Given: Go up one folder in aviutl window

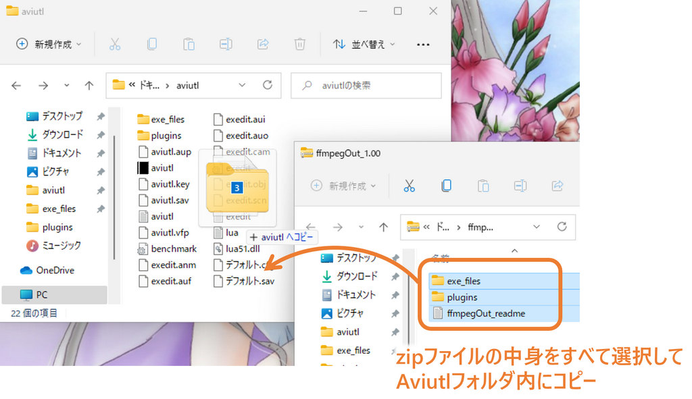Looking at the screenshot, I should click(89, 86).
